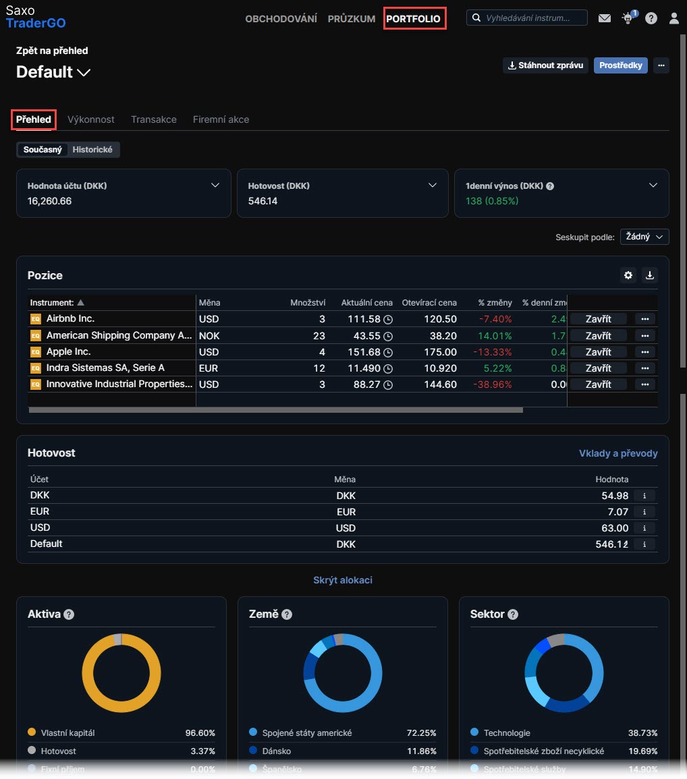The height and width of the screenshot is (779, 687).
Task: Click the Země donut chart
Action: coord(343,672)
